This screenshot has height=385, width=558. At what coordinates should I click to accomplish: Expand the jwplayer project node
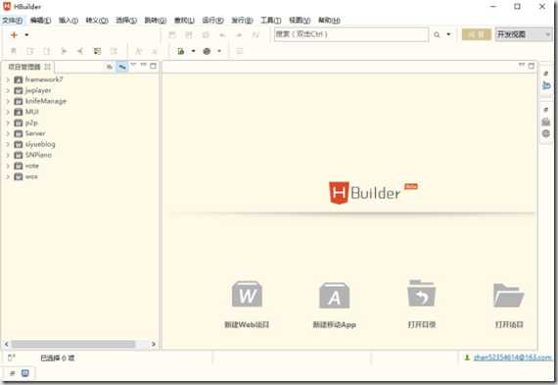click(x=8, y=90)
